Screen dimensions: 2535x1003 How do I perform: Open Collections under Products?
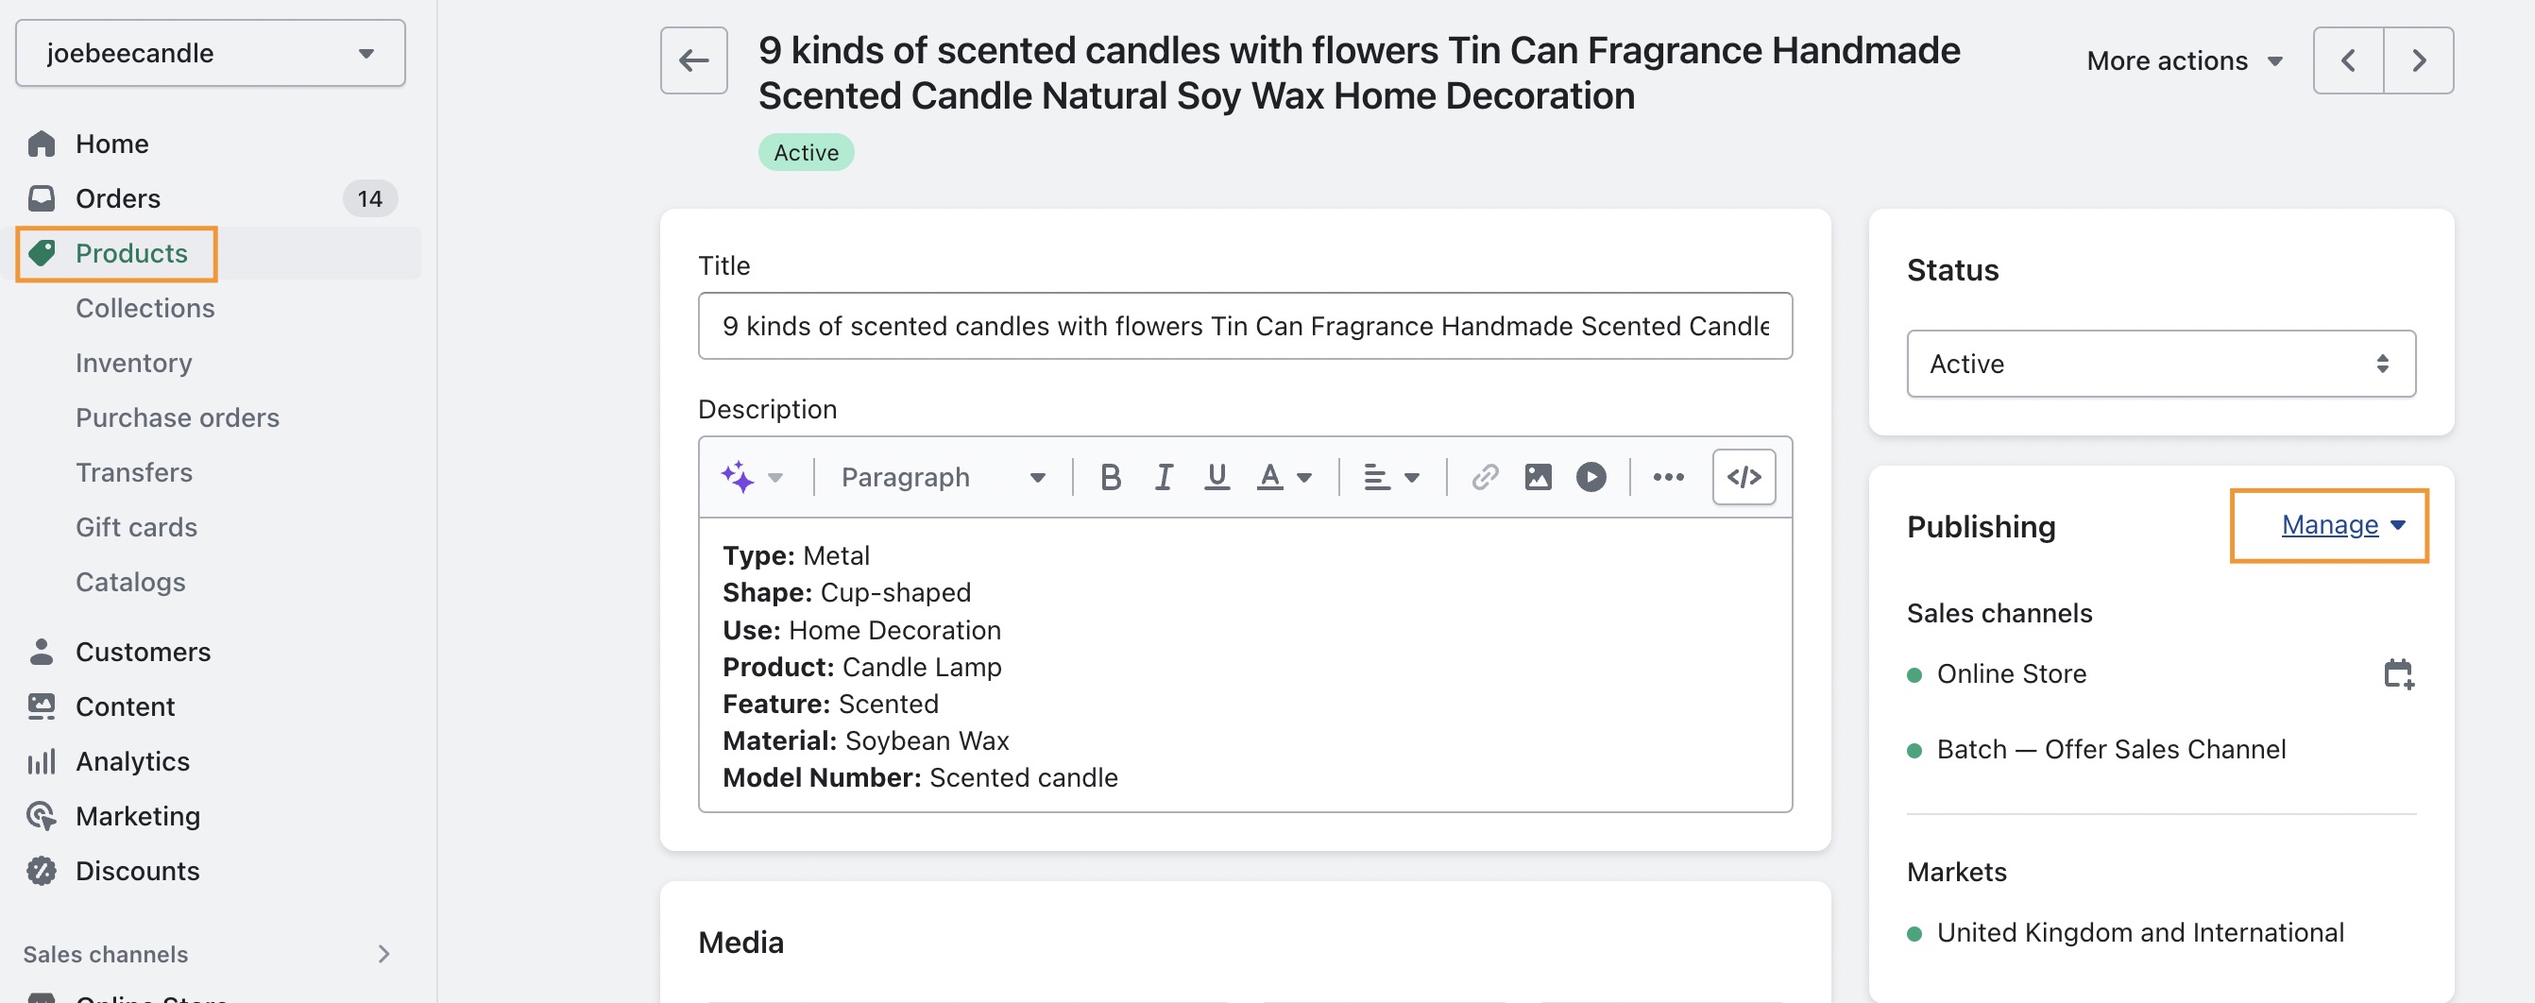pyautogui.click(x=145, y=308)
